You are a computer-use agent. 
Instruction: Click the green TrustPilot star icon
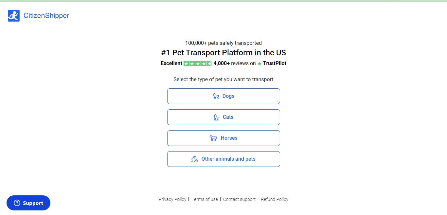coord(259,63)
